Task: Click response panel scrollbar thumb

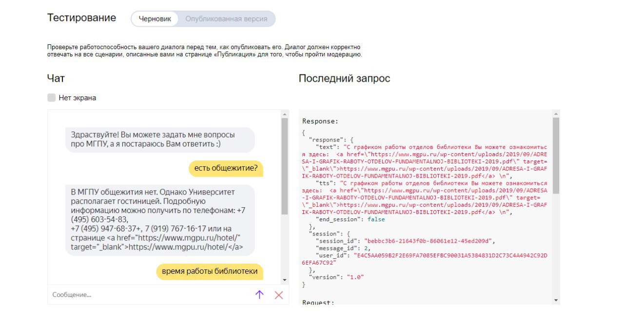Action: tap(556, 156)
